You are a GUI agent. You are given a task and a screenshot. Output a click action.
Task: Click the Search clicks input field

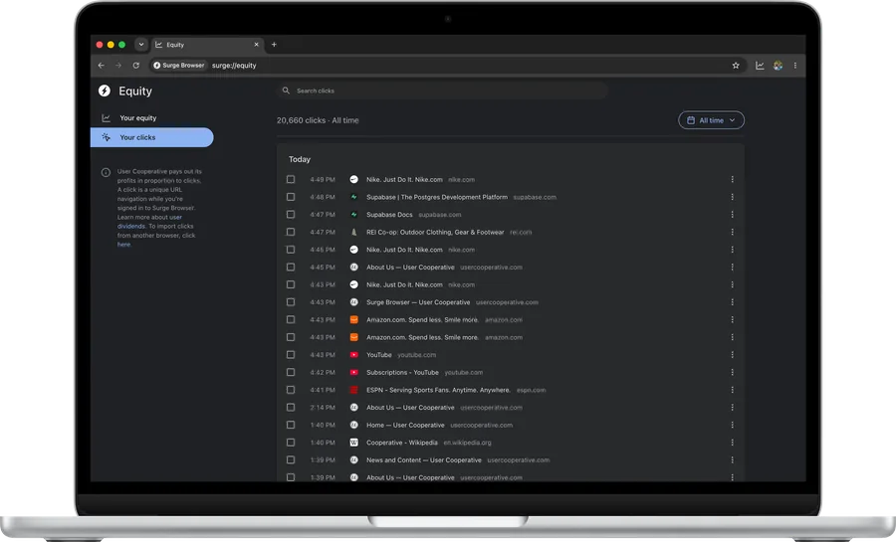tap(442, 90)
